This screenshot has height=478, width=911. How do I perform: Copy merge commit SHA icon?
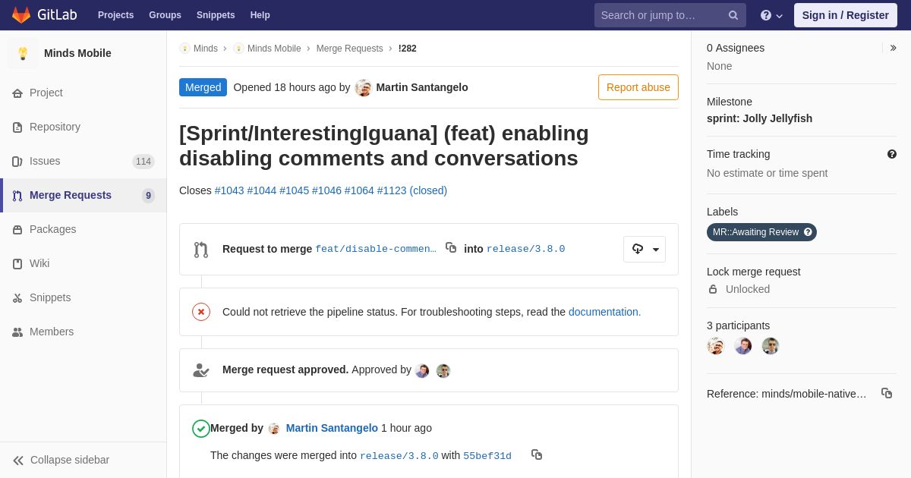(537, 454)
